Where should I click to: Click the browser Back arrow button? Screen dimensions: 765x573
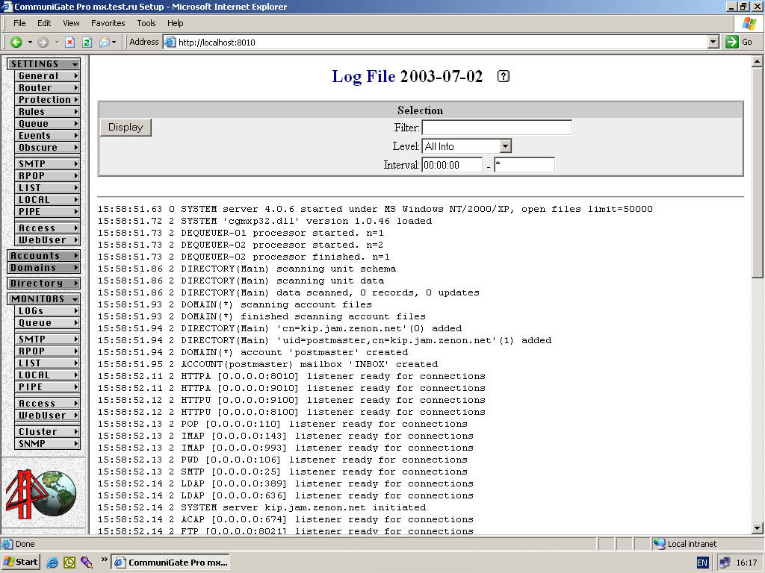[x=16, y=43]
